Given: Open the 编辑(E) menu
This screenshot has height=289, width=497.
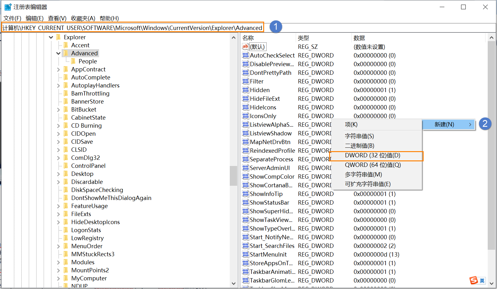Looking at the screenshot, I should click(x=35, y=18).
